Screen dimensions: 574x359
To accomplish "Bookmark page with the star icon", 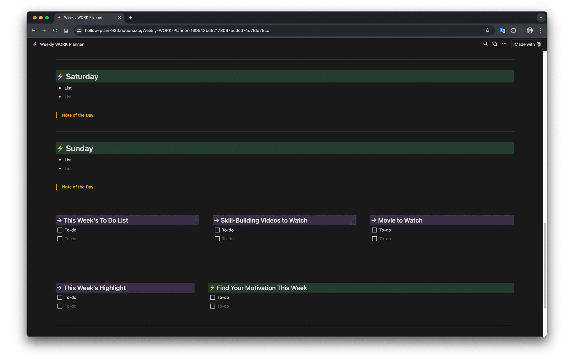I will tap(487, 30).
